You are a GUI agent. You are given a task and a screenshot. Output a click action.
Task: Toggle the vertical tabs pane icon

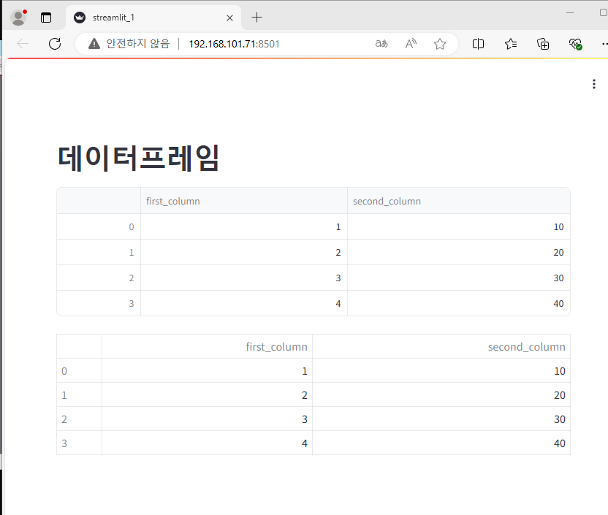click(x=46, y=18)
